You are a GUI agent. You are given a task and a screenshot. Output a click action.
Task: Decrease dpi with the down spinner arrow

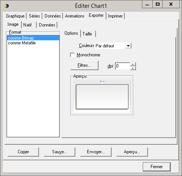coord(133,68)
